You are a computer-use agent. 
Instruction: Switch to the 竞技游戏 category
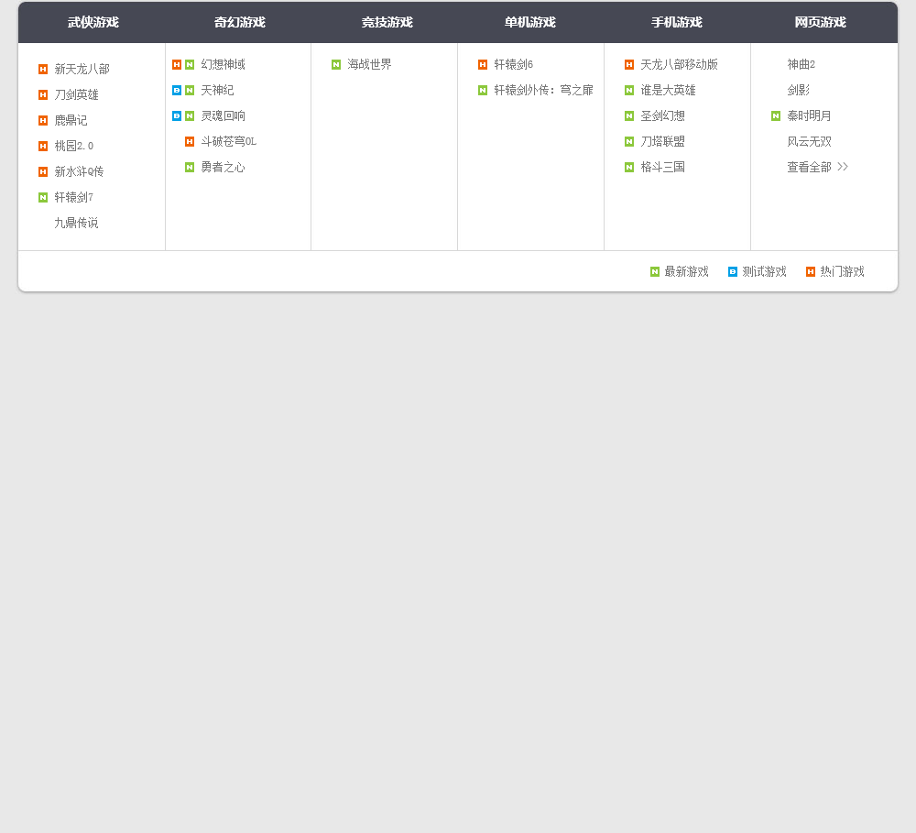[x=387, y=22]
